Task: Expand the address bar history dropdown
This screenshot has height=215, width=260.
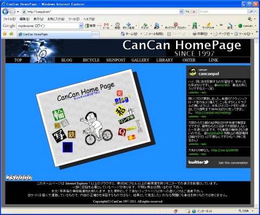Action: click(181, 12)
